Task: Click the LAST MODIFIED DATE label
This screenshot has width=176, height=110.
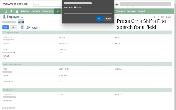Action: click(9, 108)
